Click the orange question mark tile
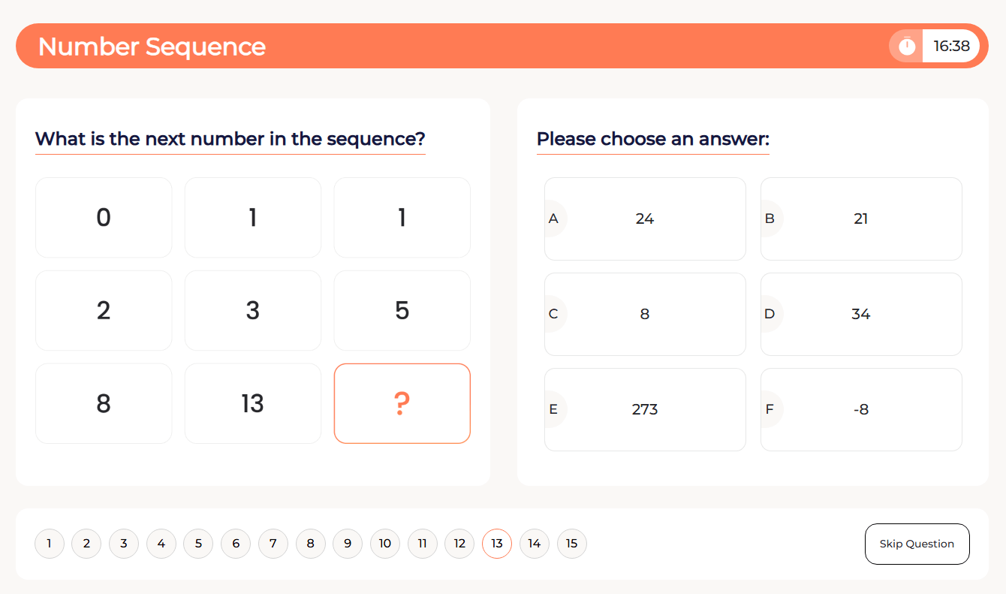This screenshot has height=594, width=1006. click(x=402, y=403)
